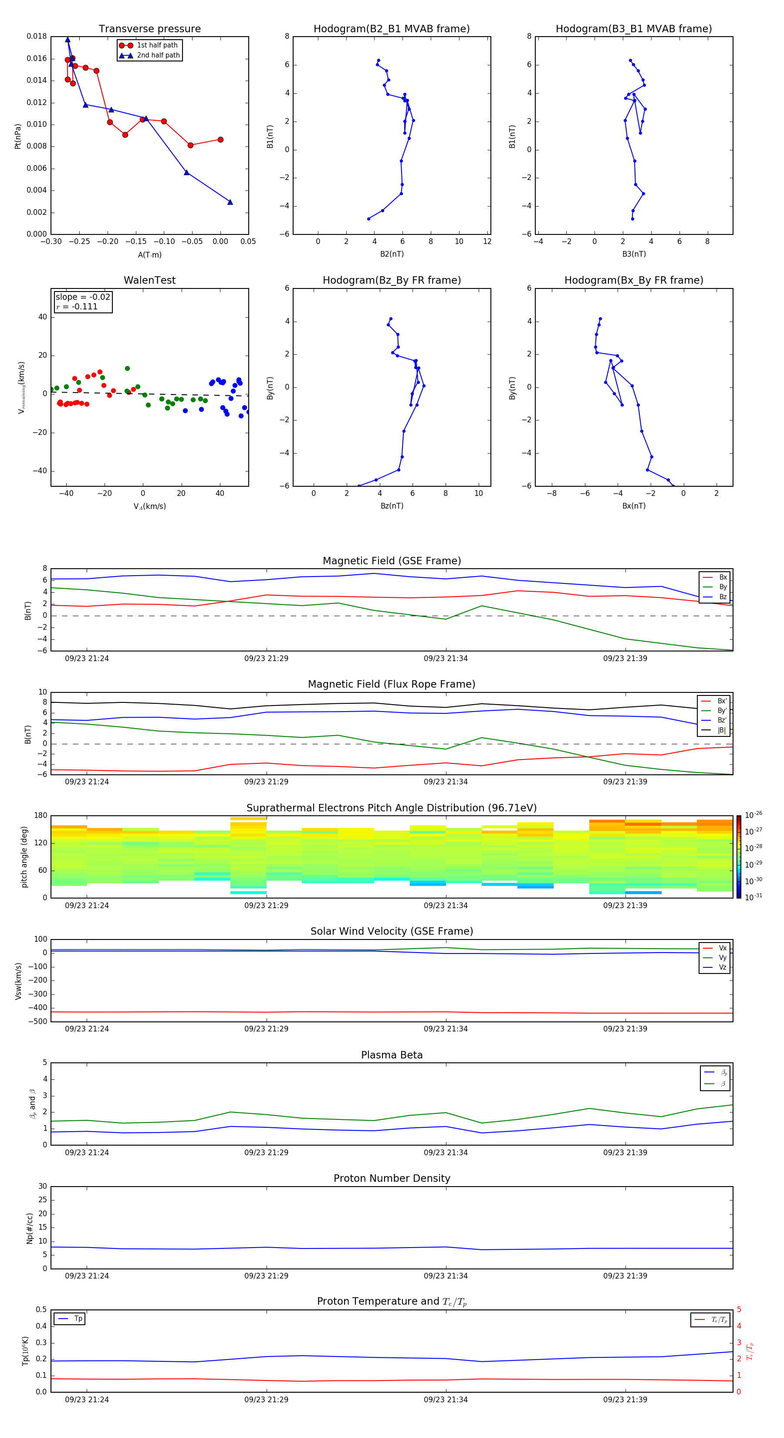The image size is (784, 1438).
Task: Click the 'Transverse pressure' plot title
Action: 149,29
